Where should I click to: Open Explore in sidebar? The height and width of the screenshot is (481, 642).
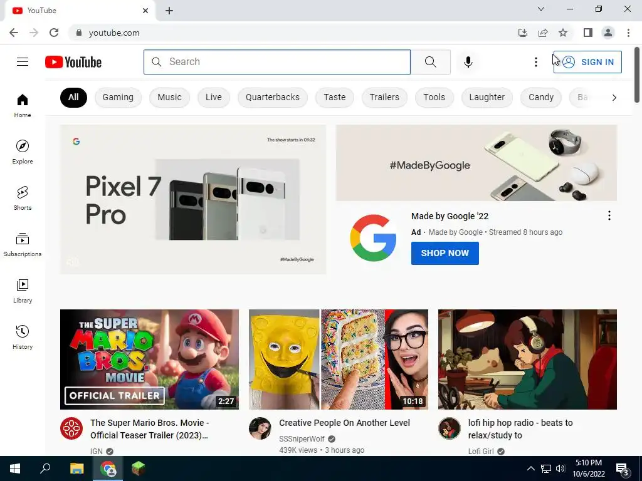tap(23, 152)
